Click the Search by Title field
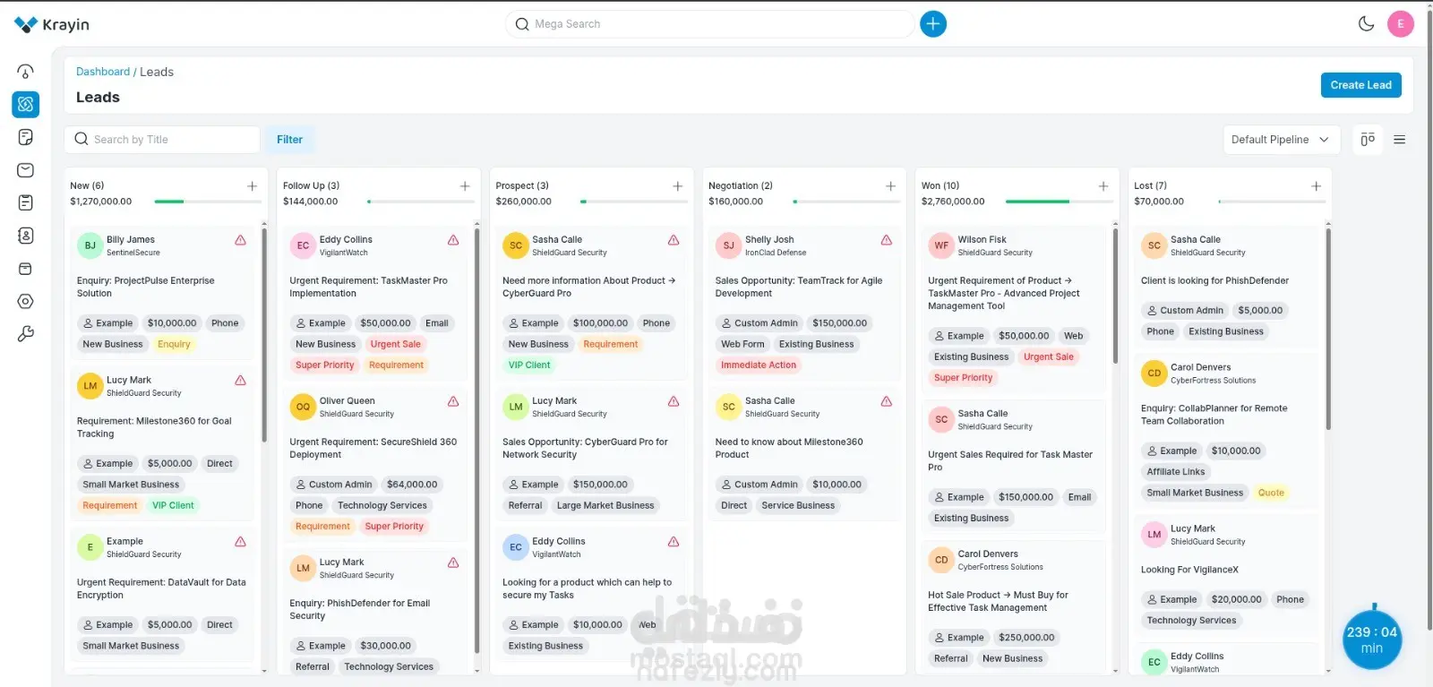This screenshot has height=687, width=1433. point(162,140)
